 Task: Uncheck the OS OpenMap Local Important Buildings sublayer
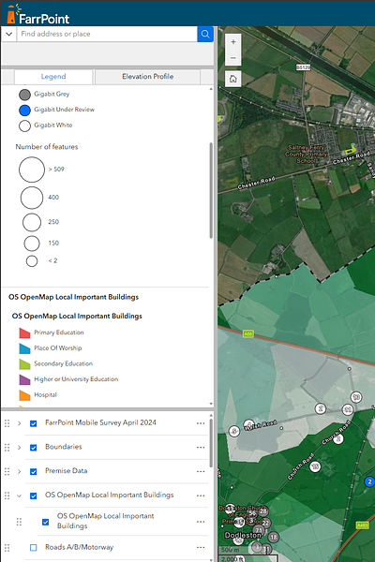point(46,522)
